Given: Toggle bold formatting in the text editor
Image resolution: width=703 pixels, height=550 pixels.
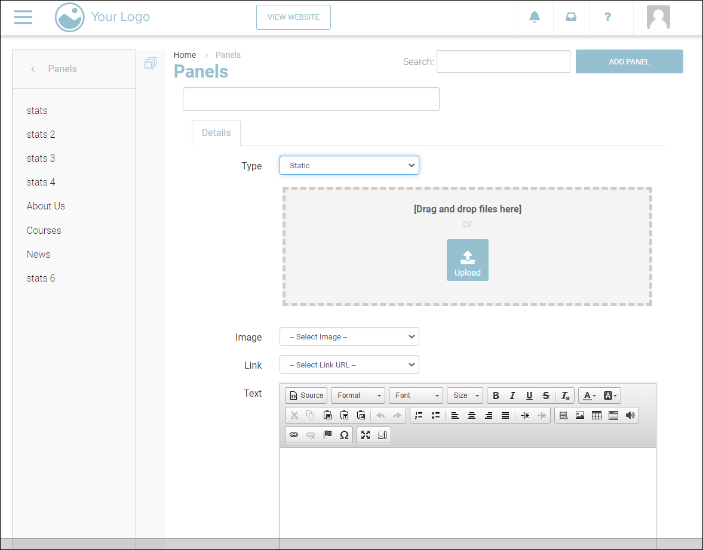Looking at the screenshot, I should [x=496, y=395].
